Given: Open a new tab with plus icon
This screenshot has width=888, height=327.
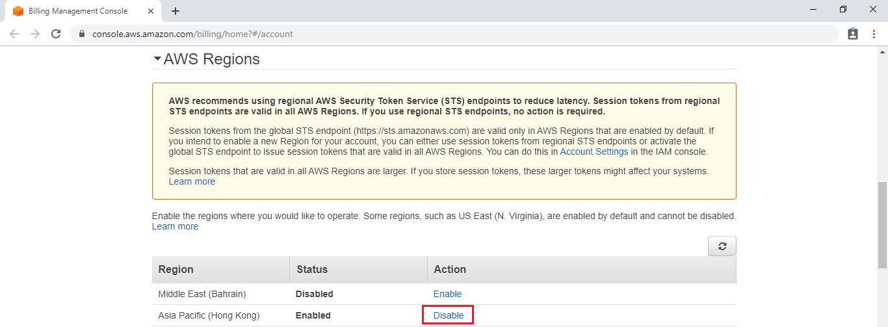Looking at the screenshot, I should pos(176,11).
